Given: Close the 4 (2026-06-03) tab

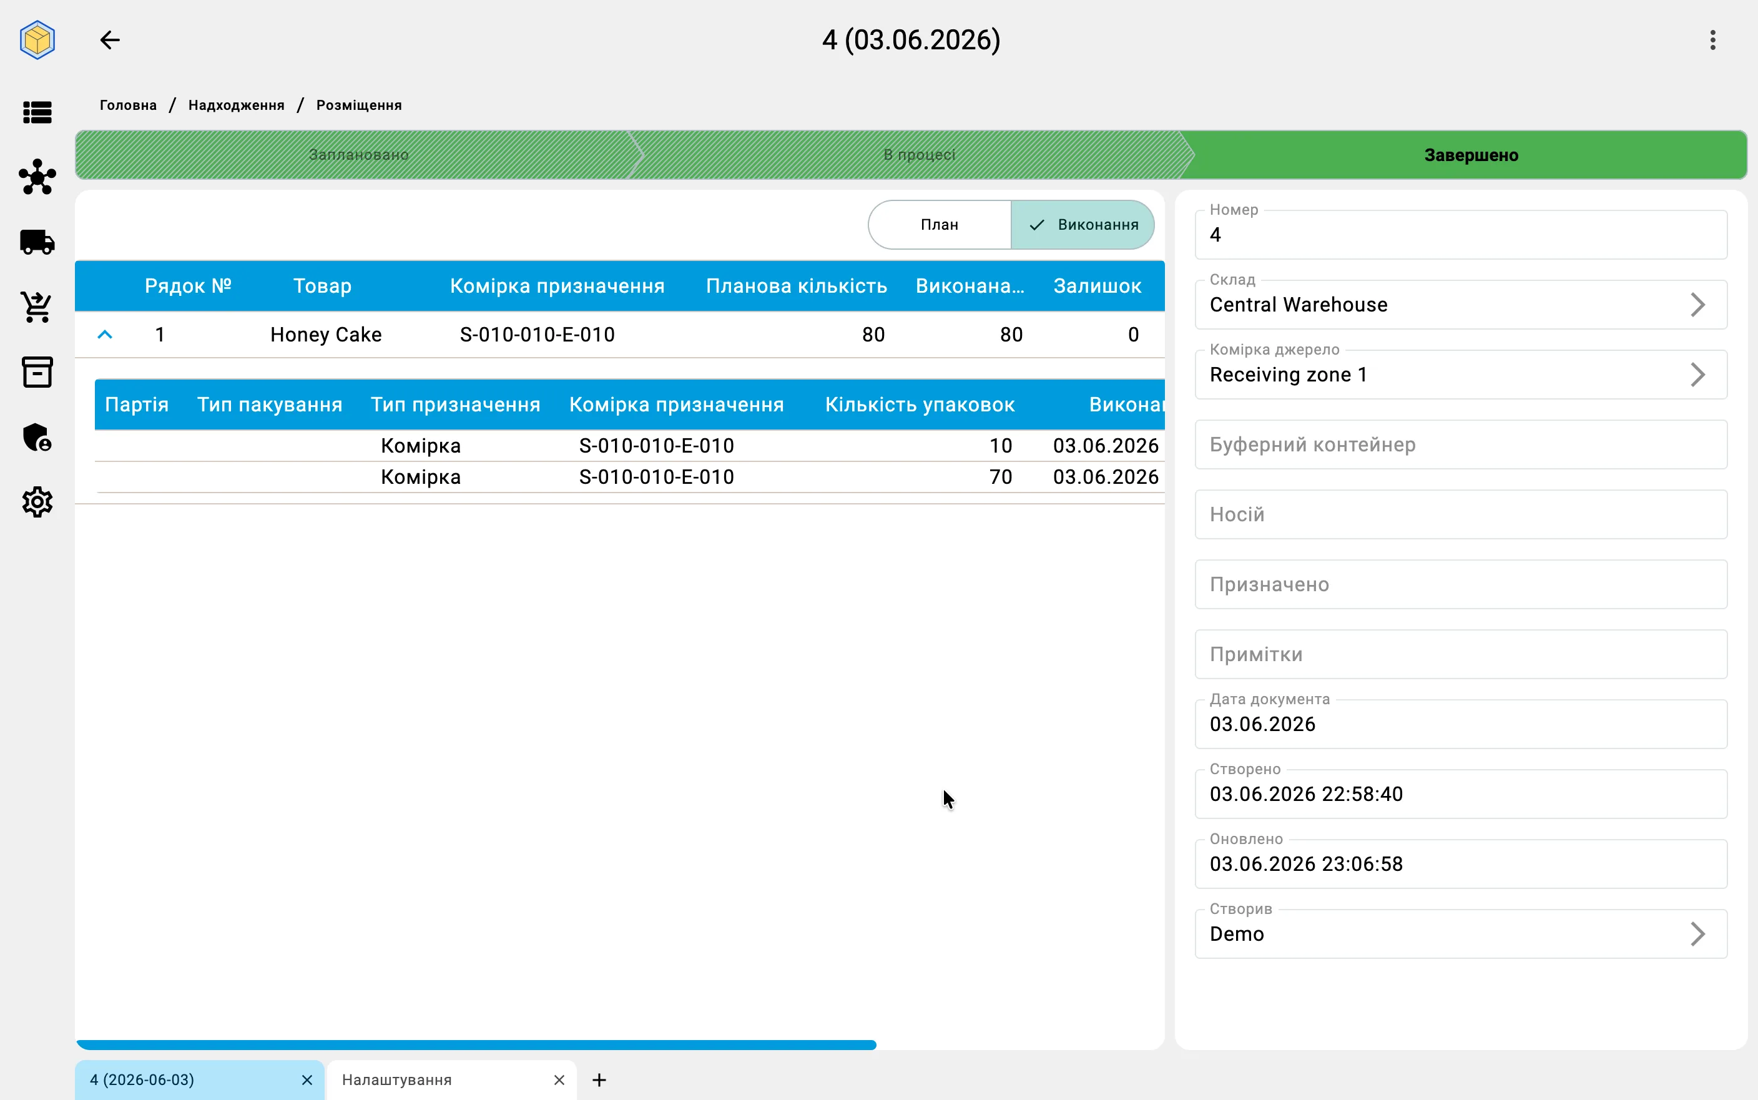Looking at the screenshot, I should click(x=307, y=1081).
